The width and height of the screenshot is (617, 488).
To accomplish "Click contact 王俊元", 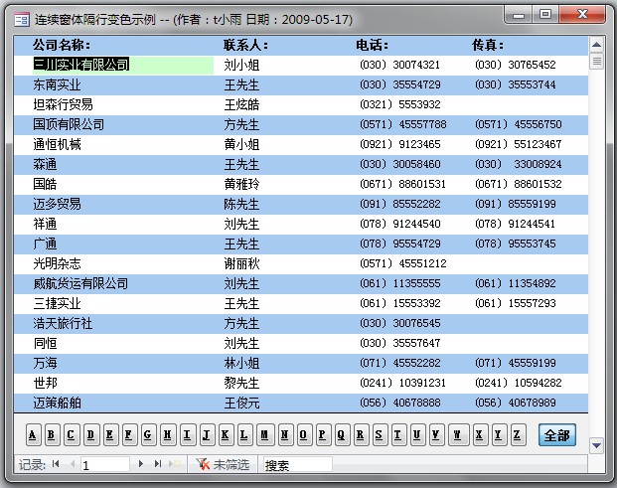I will click(x=241, y=403).
